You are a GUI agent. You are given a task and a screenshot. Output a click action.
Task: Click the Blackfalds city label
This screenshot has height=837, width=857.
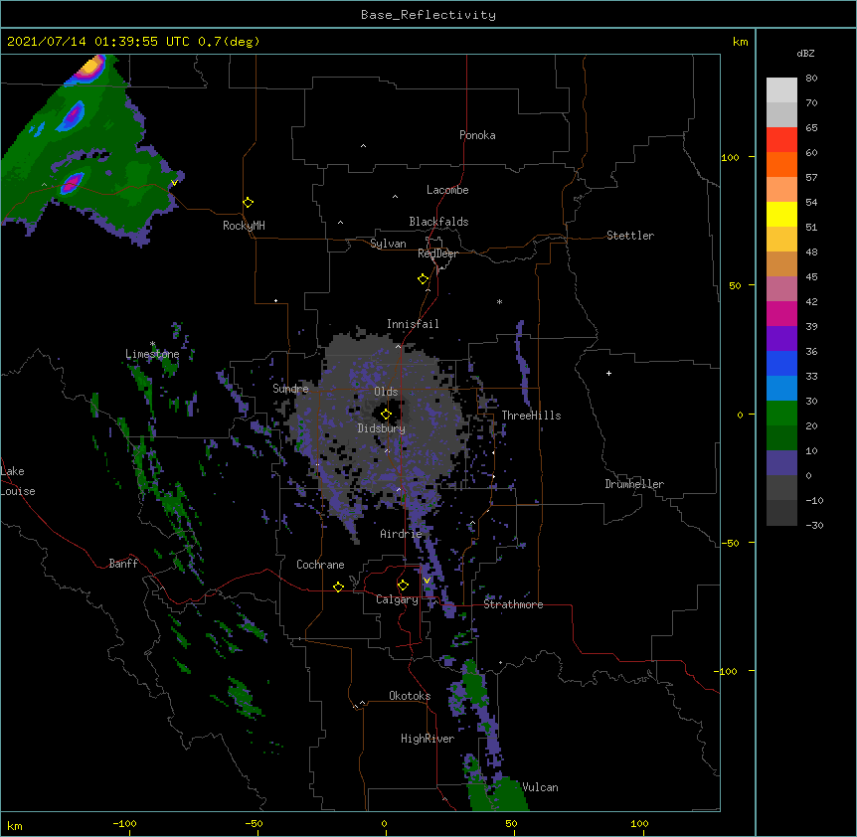tap(438, 222)
